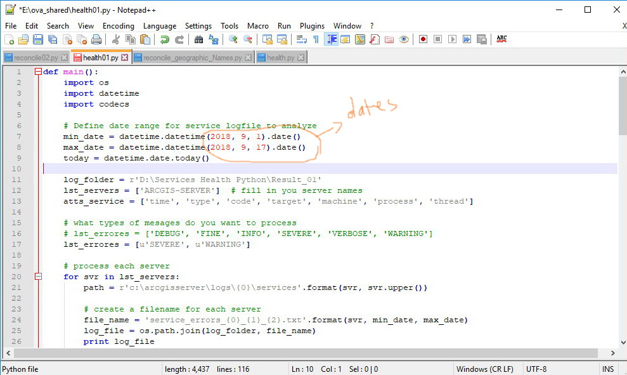Collapse the for svr loop fold marker

click(x=39, y=277)
